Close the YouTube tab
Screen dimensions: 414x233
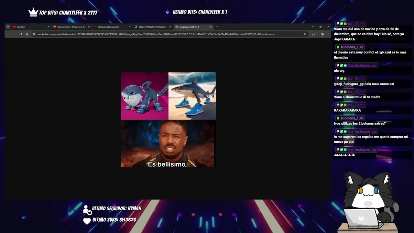(x=48, y=27)
